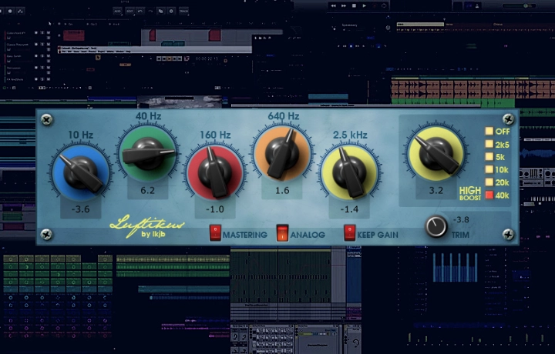Click the High Boost yellow knob
Viewport: 555px width, 354px height.
click(x=436, y=154)
